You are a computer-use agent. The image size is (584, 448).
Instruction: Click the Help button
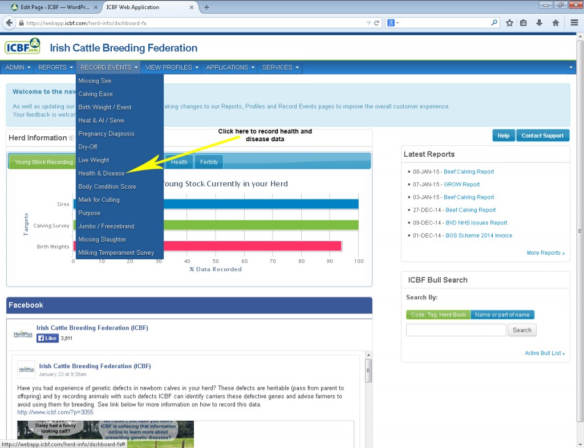pos(504,136)
